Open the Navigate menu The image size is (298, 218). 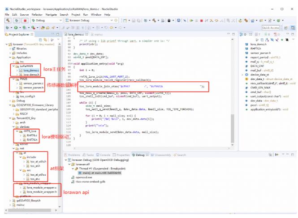click(x=51, y=15)
